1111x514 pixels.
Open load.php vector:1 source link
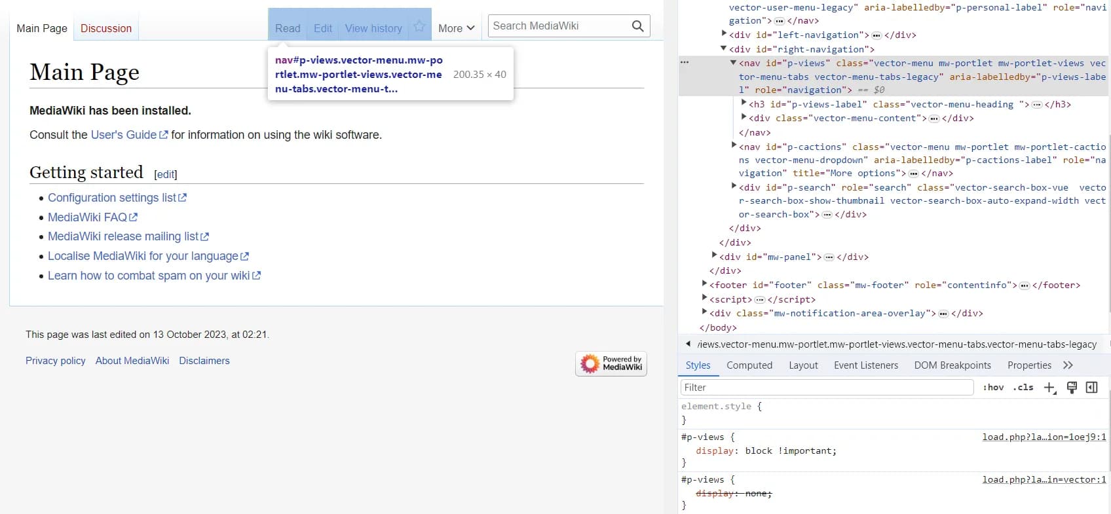pos(1044,480)
